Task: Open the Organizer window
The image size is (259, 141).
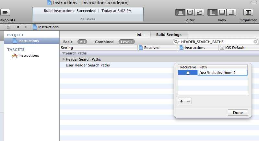Action: pos(248,12)
